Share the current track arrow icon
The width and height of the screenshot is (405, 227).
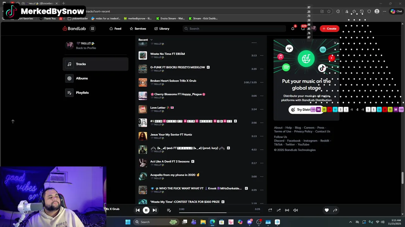(x=335, y=210)
